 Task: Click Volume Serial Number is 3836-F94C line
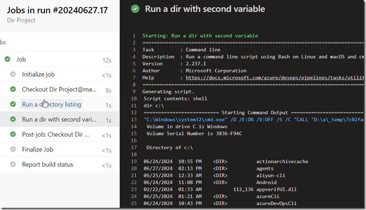pos(194,134)
